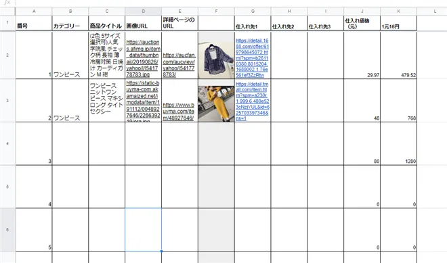Open the static-buyma-com image URL link
Screen dimensions: 447x263
coord(143,101)
